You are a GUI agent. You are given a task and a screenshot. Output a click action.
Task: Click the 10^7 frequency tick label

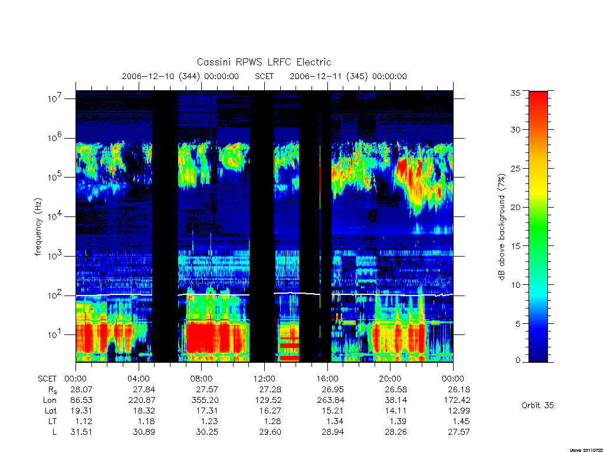point(55,99)
